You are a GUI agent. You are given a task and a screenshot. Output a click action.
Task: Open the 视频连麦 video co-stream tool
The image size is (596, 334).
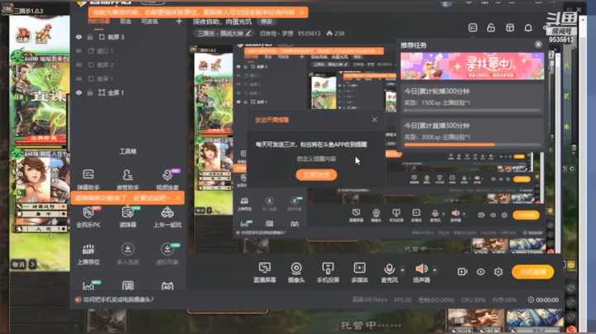(167, 179)
